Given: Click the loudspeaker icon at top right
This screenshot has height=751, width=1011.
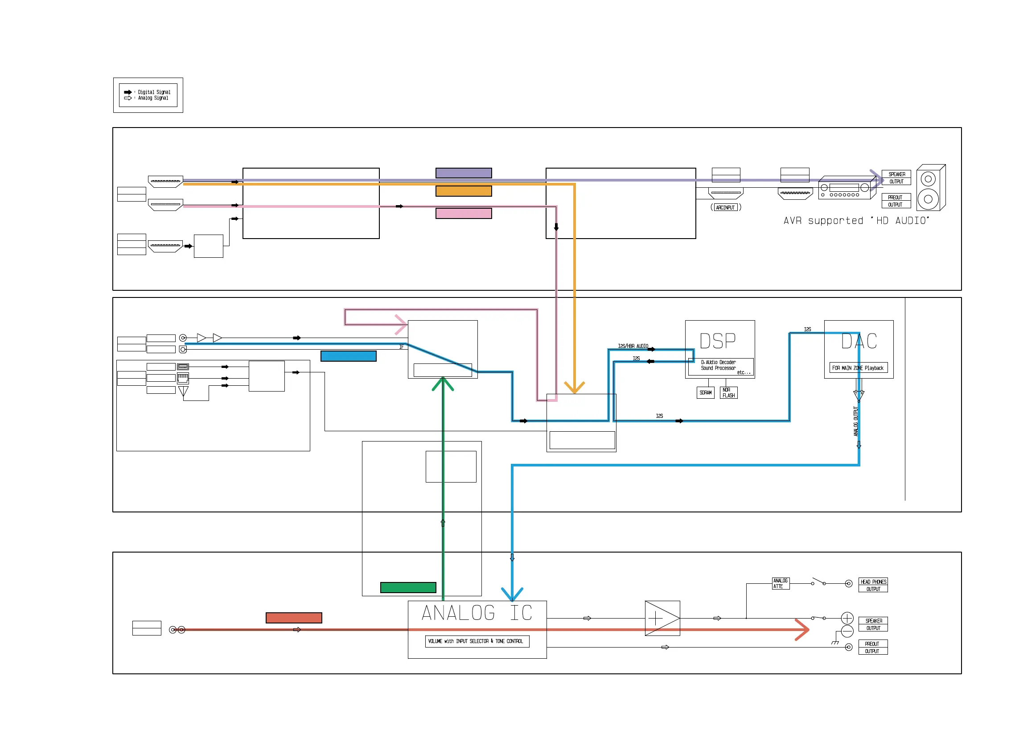Looking at the screenshot, I should point(930,188).
